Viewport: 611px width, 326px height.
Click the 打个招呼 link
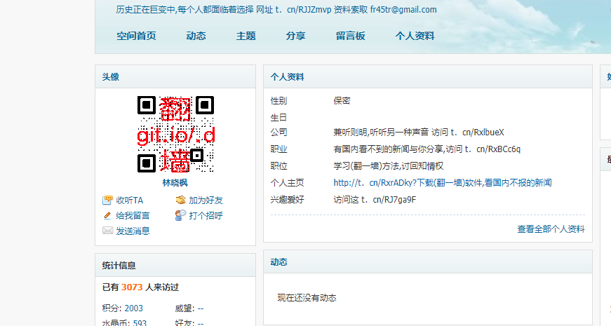click(x=206, y=215)
